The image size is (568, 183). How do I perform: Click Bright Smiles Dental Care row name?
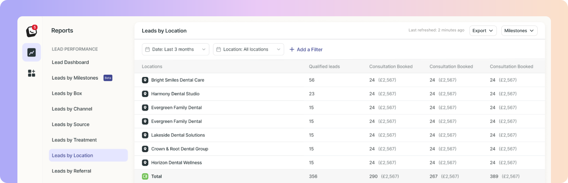(x=178, y=80)
